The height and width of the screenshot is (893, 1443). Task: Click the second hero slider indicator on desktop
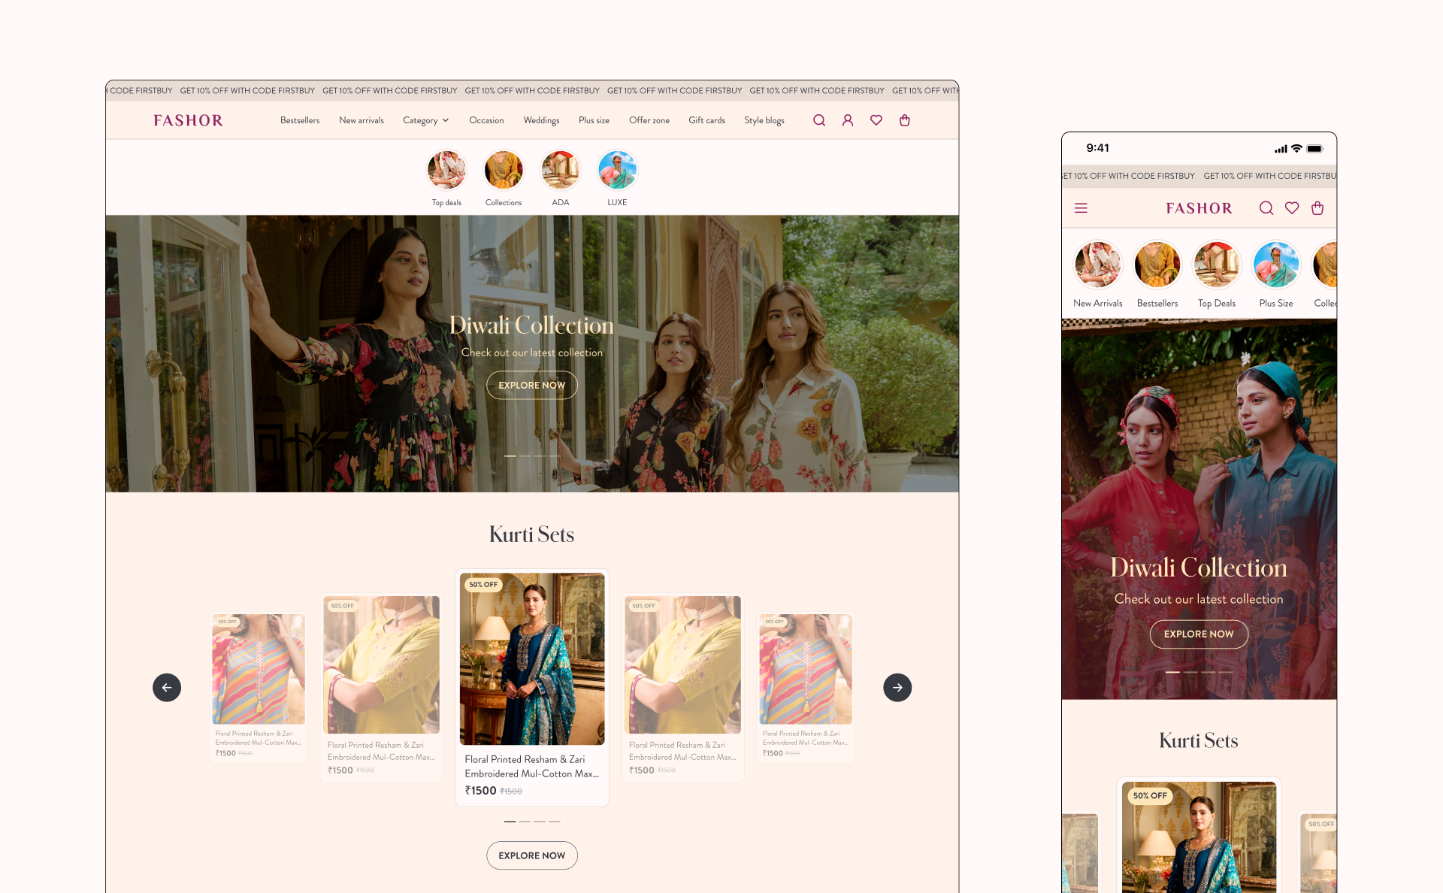coord(525,456)
